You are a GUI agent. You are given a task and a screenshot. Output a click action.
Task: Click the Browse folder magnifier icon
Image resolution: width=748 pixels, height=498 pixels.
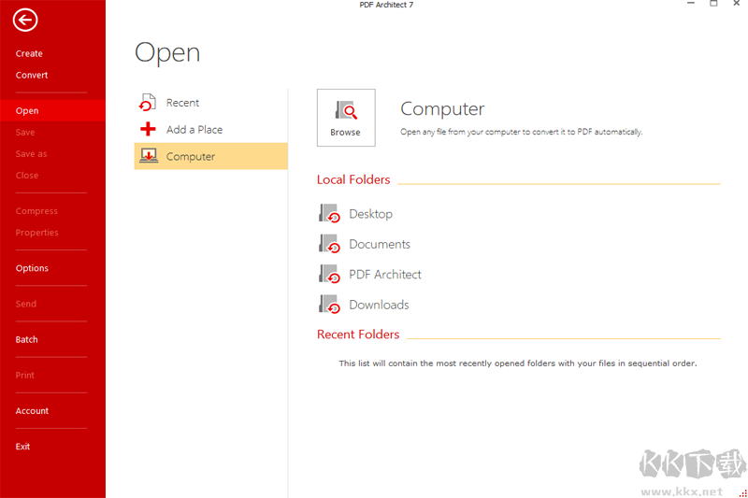pos(346,110)
